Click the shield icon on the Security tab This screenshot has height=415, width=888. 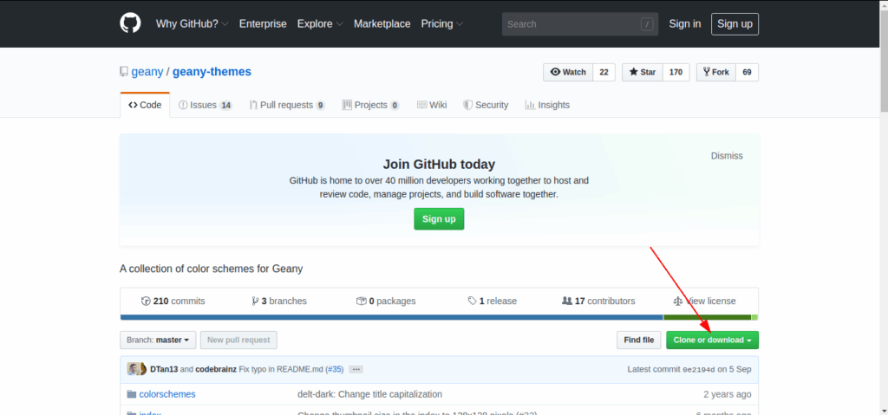click(x=467, y=105)
